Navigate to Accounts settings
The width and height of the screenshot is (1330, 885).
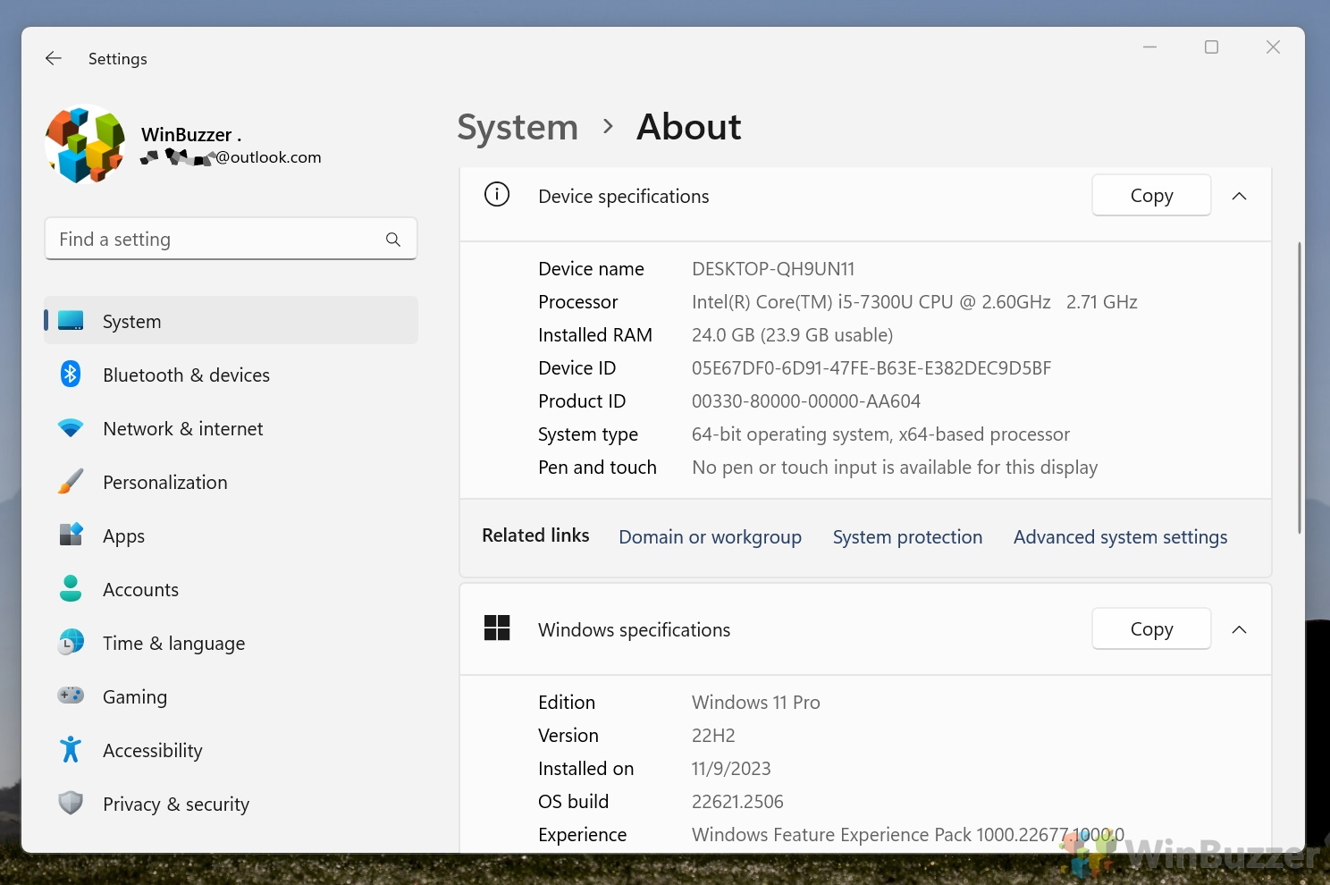[231, 589]
